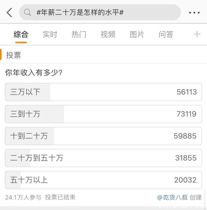Choose poll option 十到二十万

coord(103,136)
